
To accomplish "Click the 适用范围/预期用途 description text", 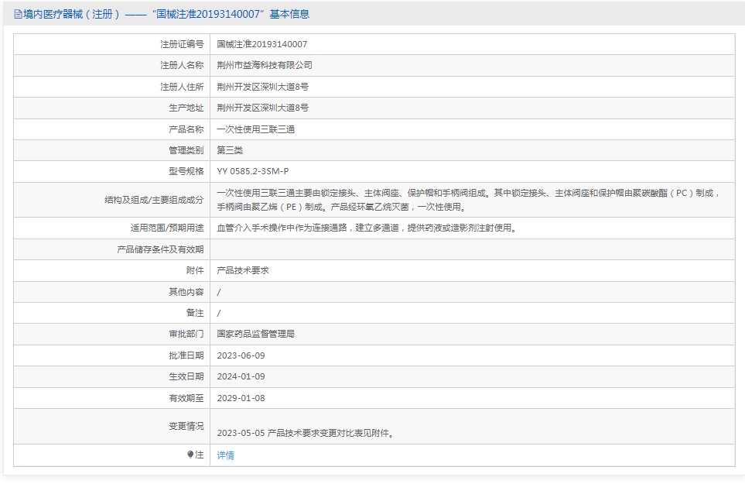I will pos(366,228).
